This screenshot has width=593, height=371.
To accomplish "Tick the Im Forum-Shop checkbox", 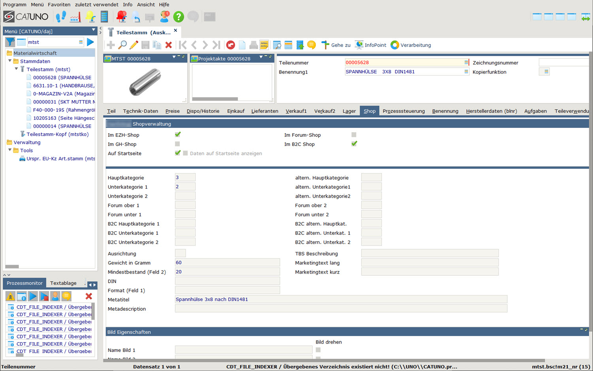I will pos(354,135).
